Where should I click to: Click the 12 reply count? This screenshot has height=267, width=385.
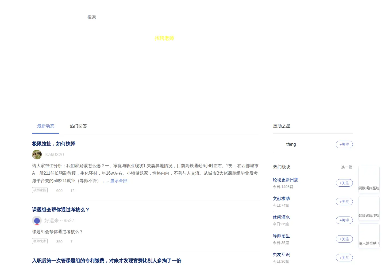[x=72, y=191]
